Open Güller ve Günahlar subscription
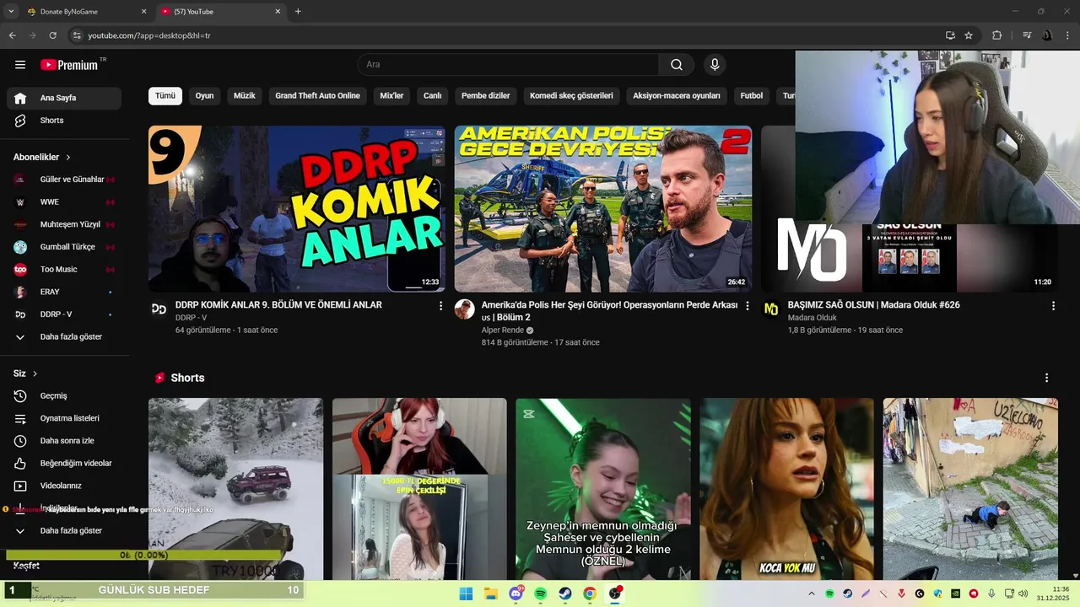 coord(64,180)
